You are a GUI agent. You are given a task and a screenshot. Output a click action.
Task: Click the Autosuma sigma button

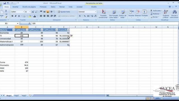pyautogui.click(x=156, y=11)
